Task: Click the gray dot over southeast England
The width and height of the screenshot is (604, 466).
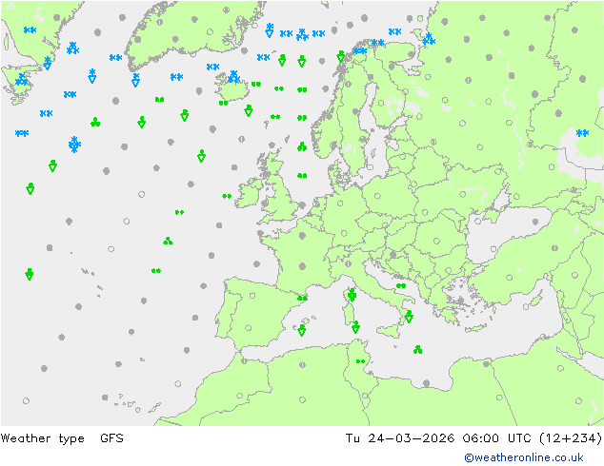Action: tap(302, 205)
